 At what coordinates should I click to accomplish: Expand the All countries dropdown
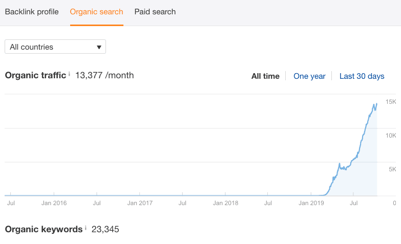coord(55,47)
